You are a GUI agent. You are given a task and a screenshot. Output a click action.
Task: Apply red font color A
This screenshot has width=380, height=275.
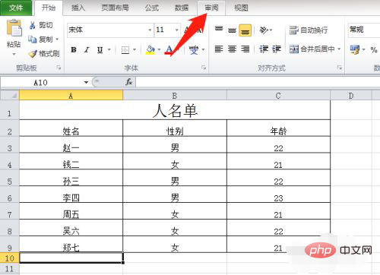tap(169, 49)
